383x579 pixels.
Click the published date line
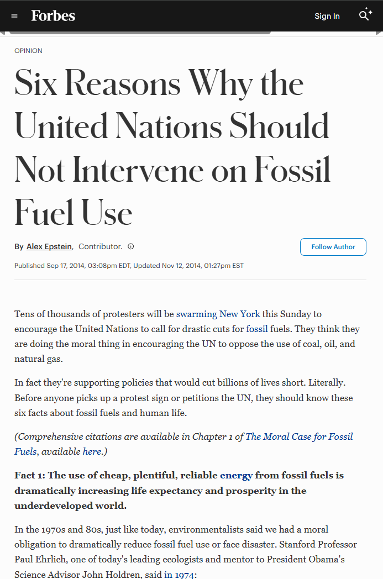pos(129,266)
